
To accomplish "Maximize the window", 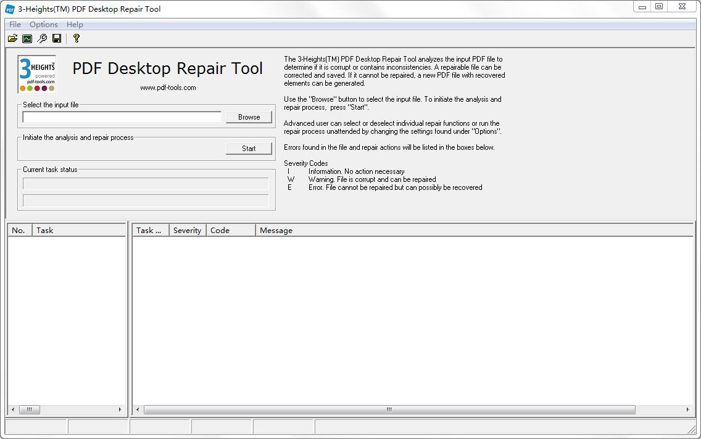I will tap(659, 7).
